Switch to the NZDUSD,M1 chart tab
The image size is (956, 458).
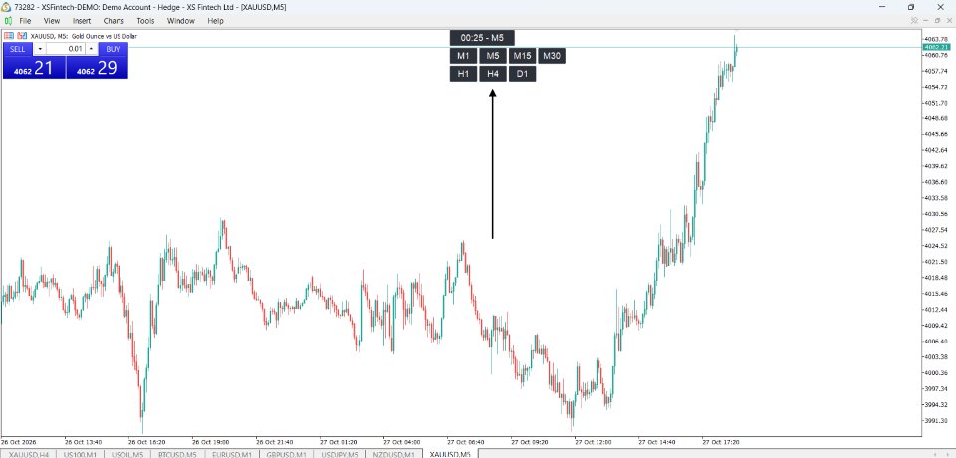[394, 454]
